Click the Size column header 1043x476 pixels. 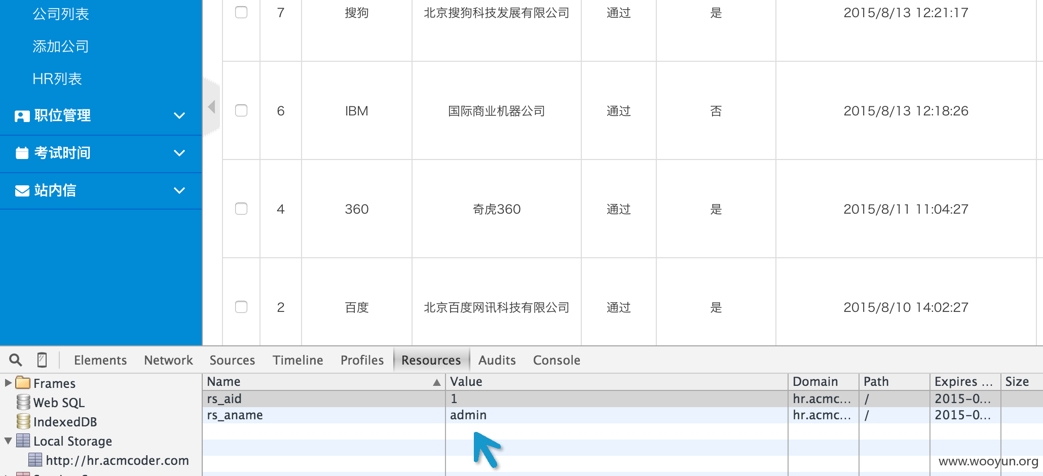coord(1022,382)
